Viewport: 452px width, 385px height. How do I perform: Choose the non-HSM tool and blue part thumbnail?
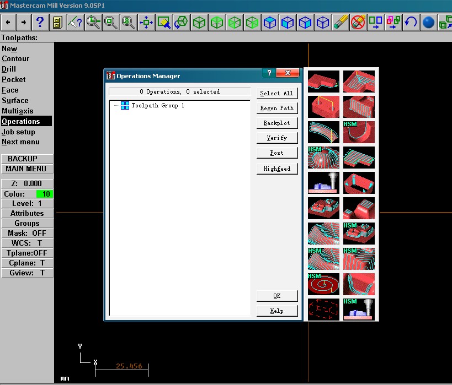pos(323,183)
